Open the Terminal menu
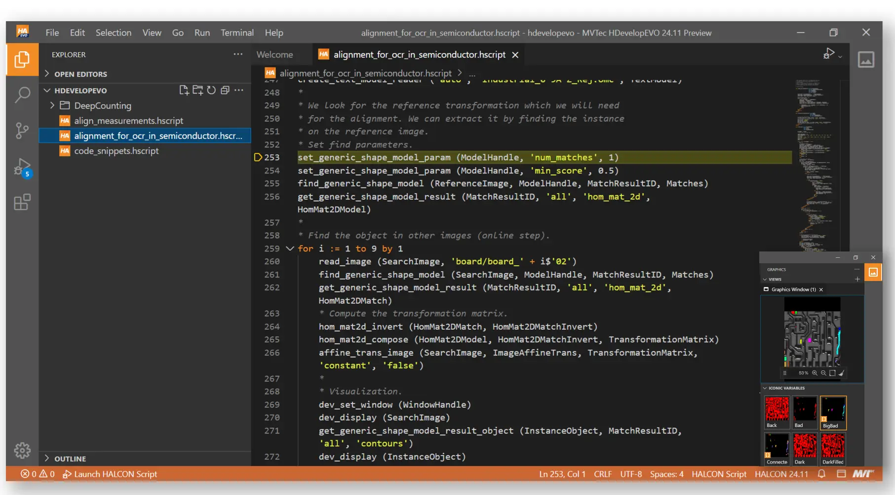The height and width of the screenshot is (495, 895). [237, 33]
